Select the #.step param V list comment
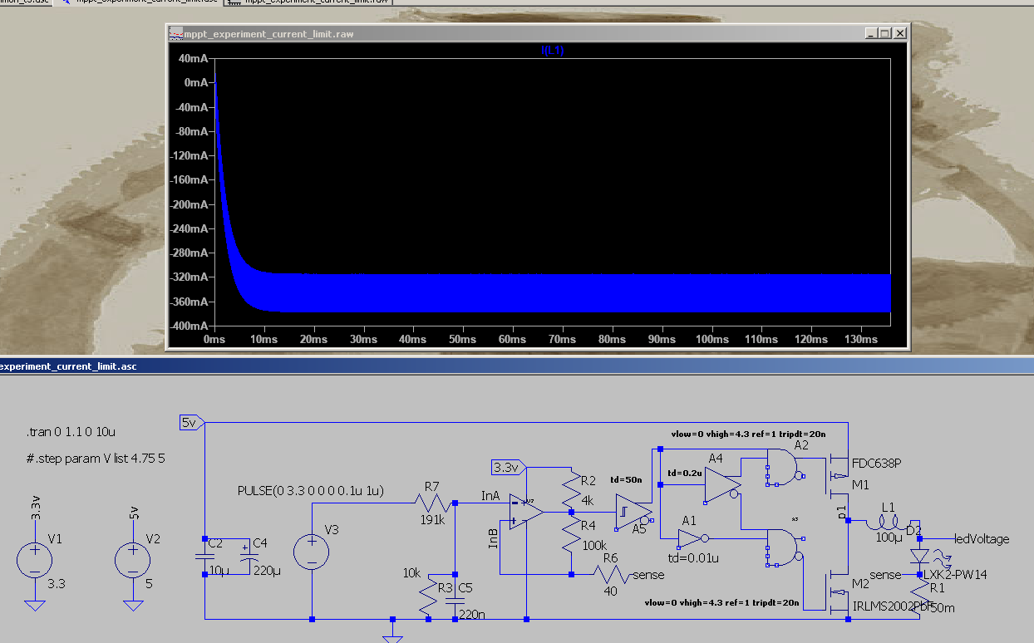The width and height of the screenshot is (1034, 643). click(96, 458)
